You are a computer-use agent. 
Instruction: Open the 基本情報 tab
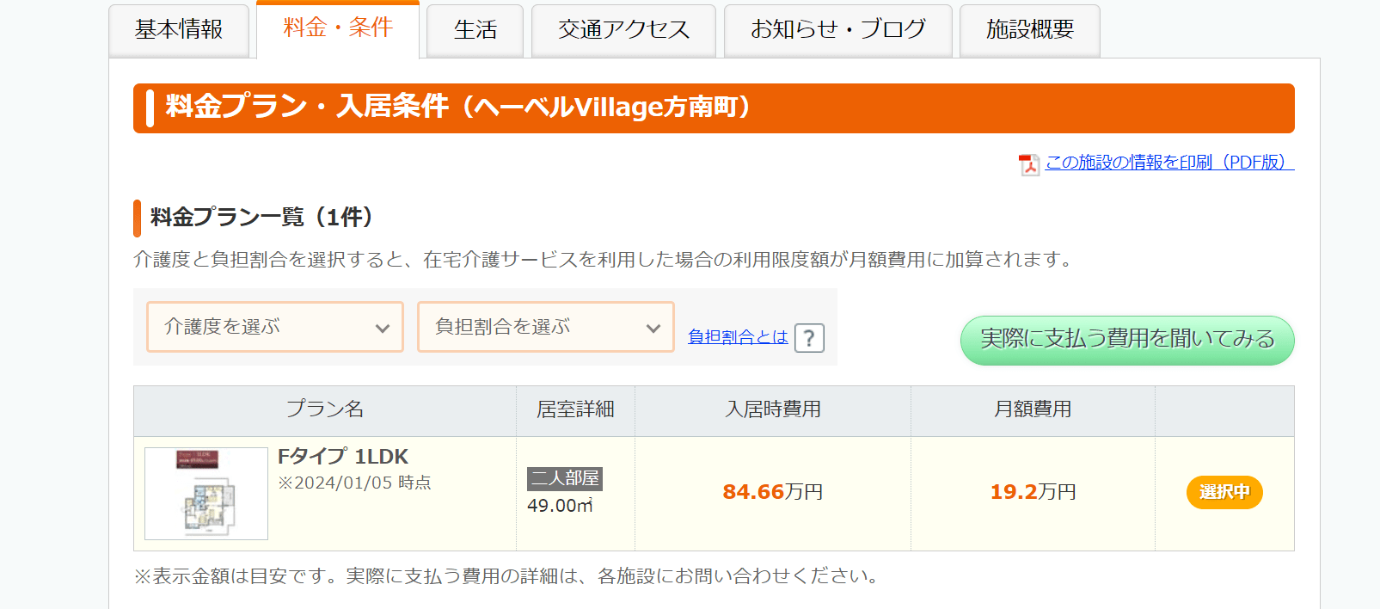tap(179, 31)
